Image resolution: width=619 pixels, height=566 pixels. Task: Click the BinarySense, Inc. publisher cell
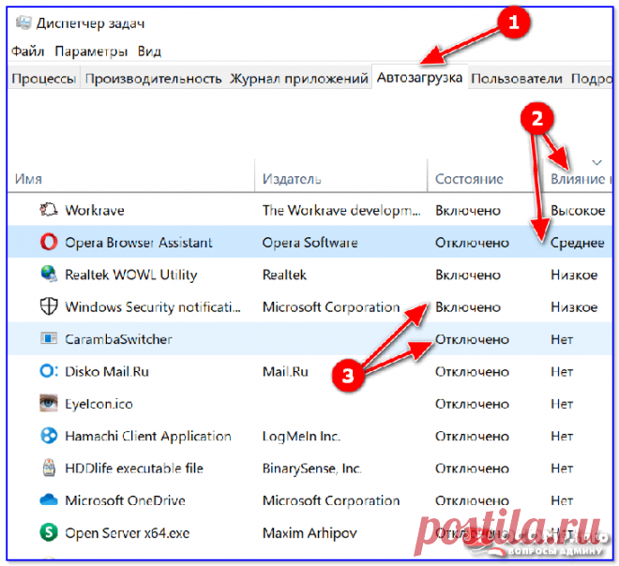pos(312,469)
